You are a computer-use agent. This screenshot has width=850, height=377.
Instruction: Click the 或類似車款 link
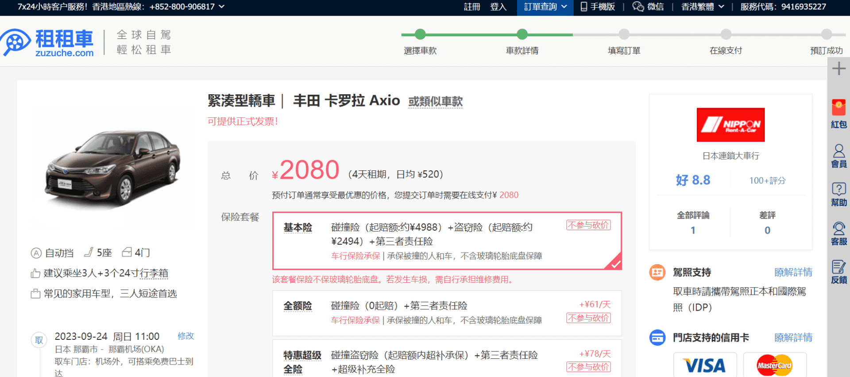pyautogui.click(x=435, y=101)
